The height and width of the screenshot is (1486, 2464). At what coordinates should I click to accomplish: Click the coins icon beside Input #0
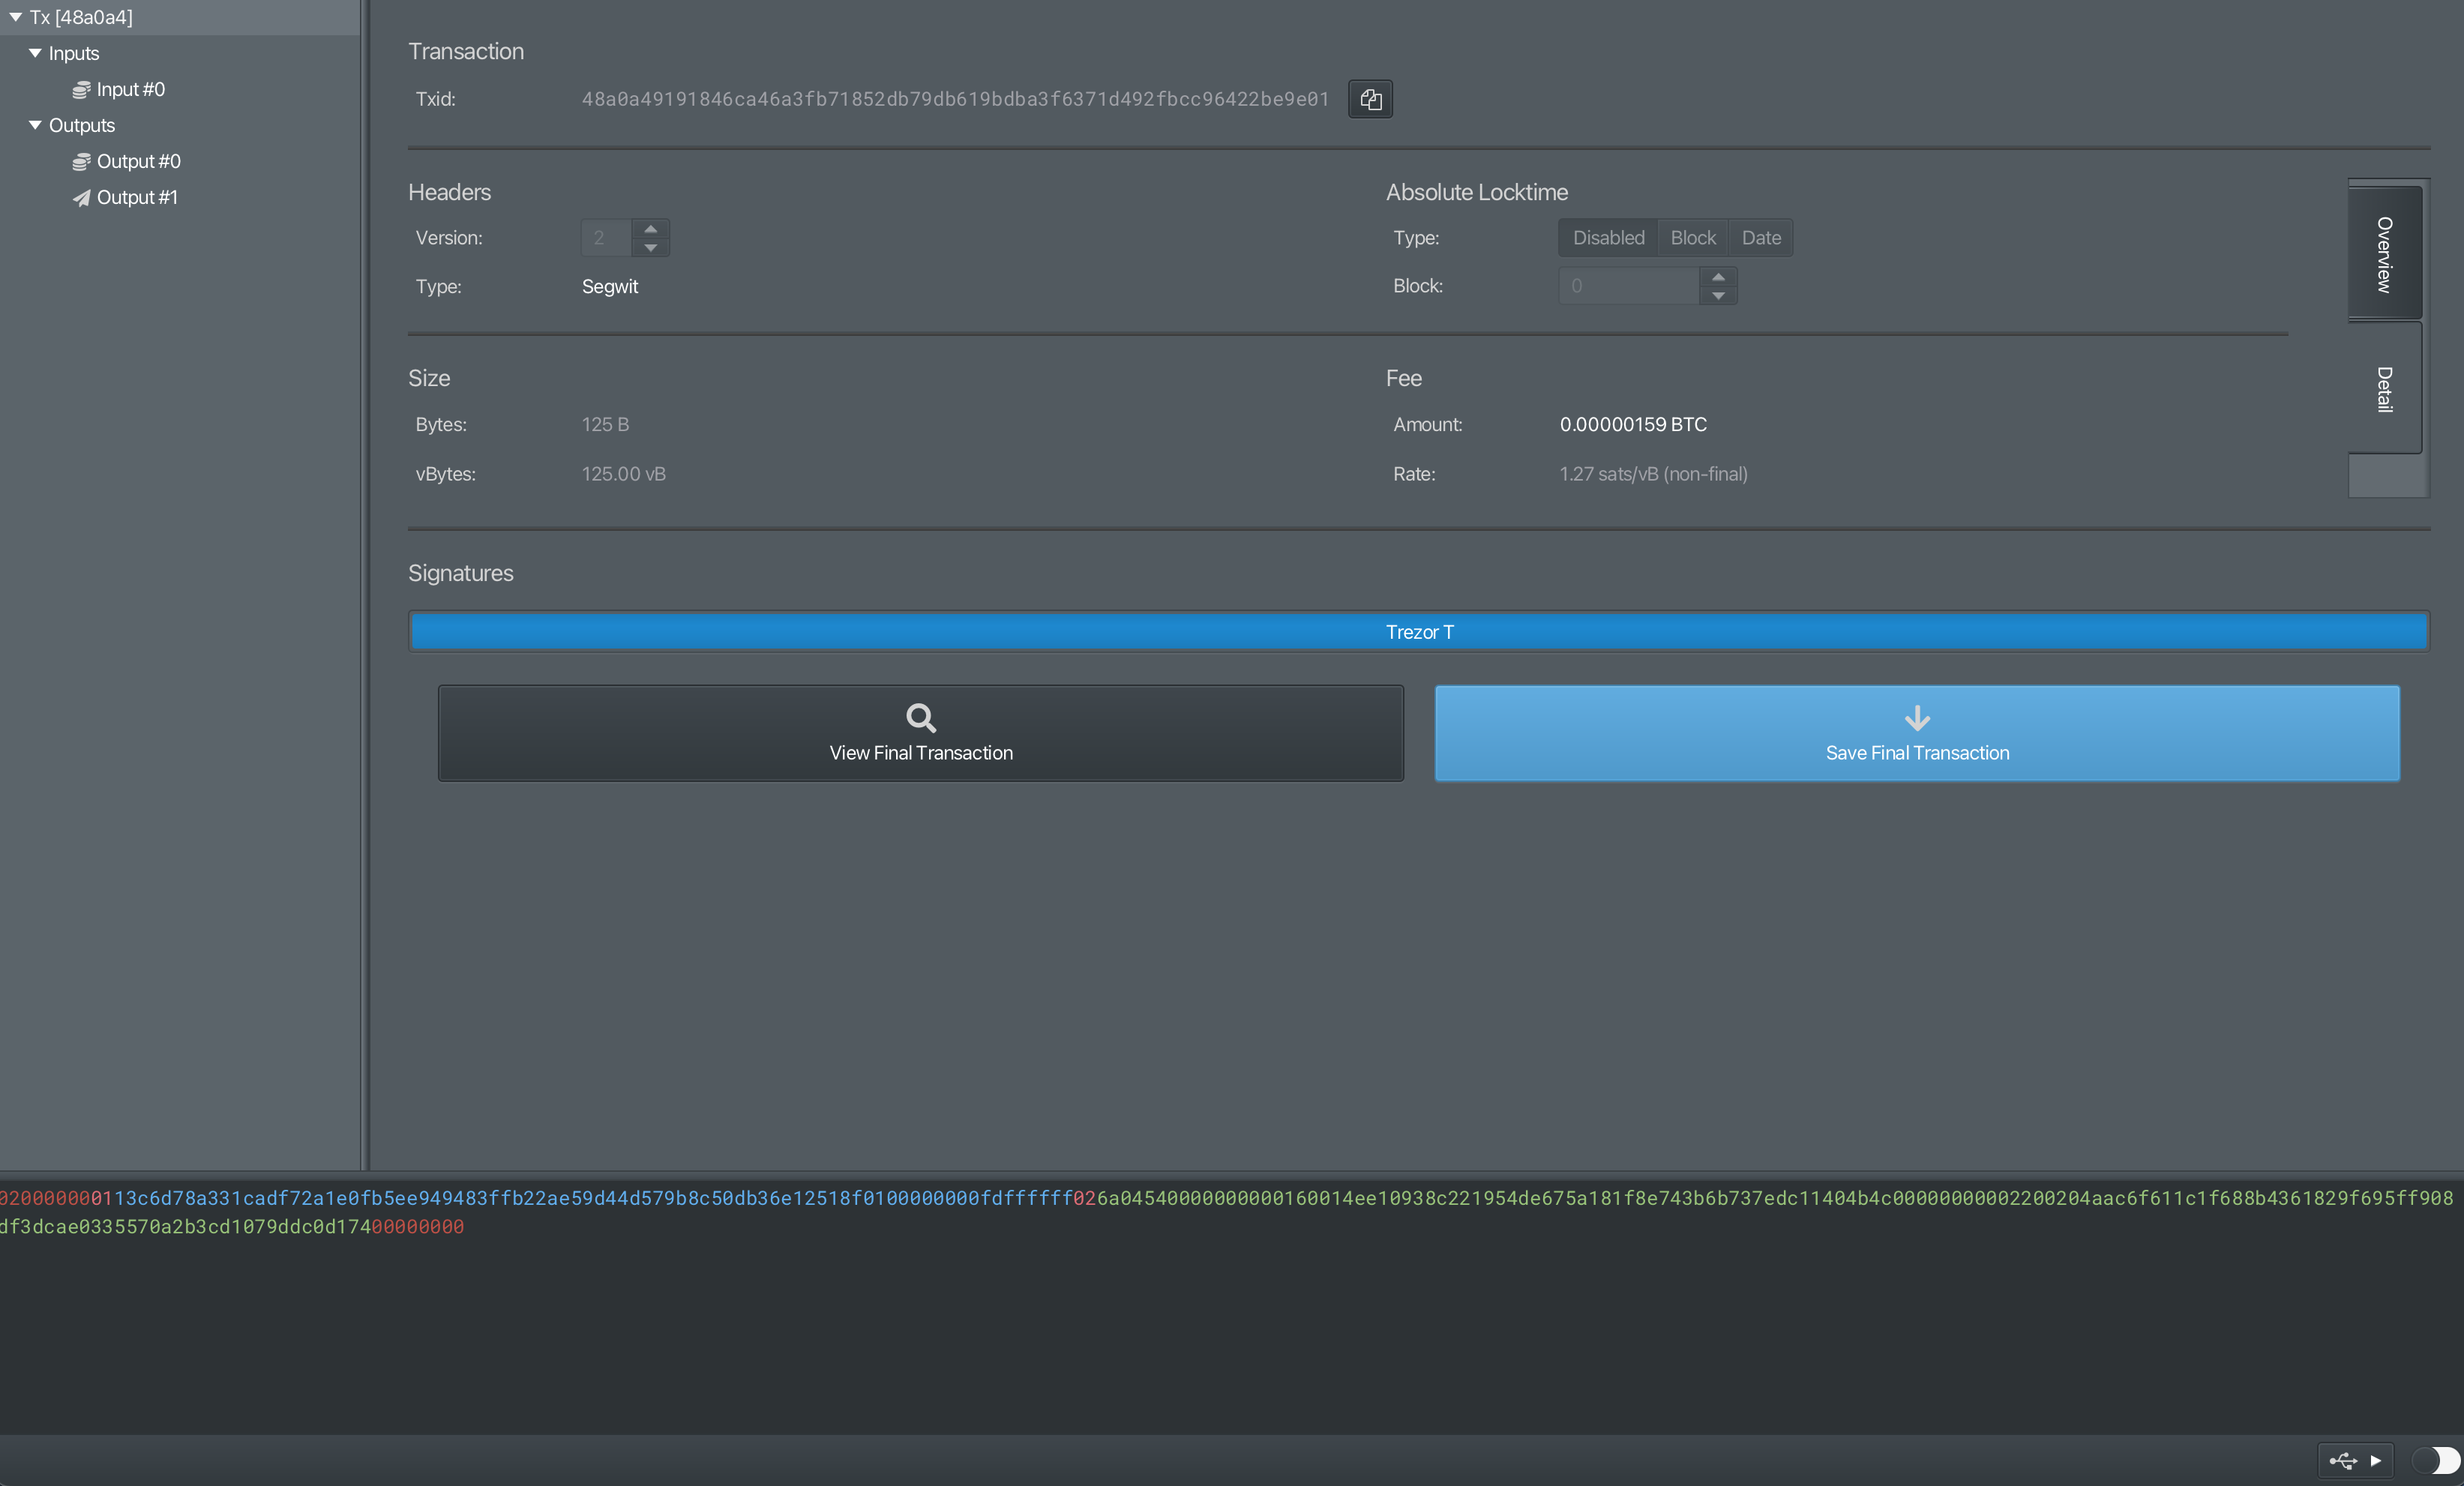click(x=81, y=90)
